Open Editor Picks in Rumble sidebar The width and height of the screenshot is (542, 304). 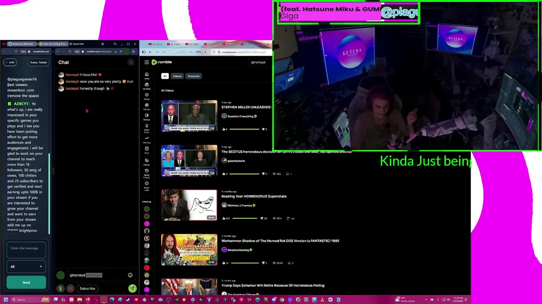coord(147,128)
